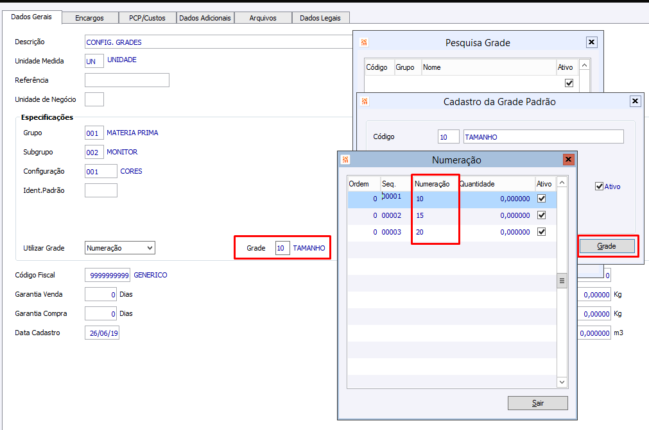Open the PCP/Custos tab

click(147, 18)
